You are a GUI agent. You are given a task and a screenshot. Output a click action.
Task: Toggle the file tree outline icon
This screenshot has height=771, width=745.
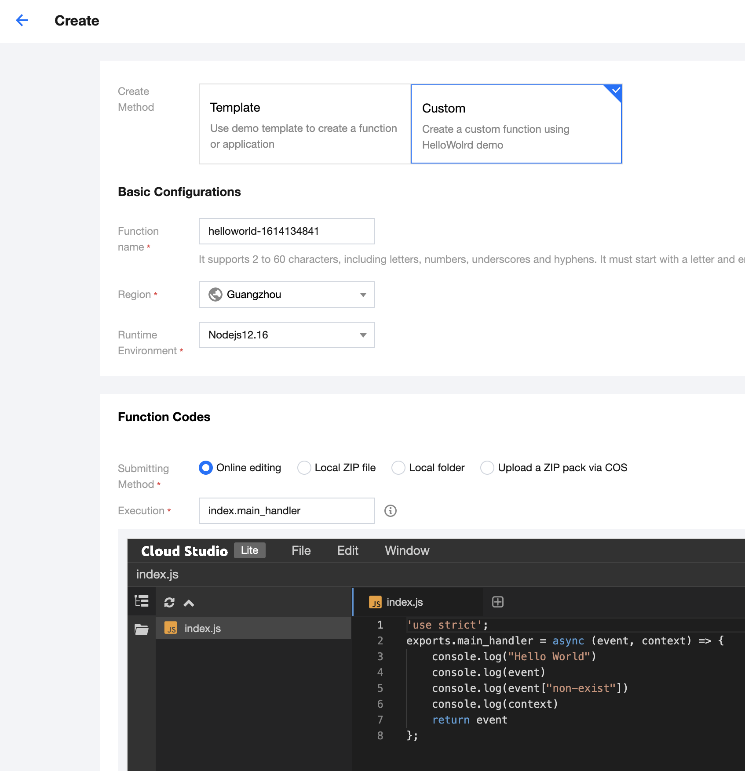tap(142, 601)
